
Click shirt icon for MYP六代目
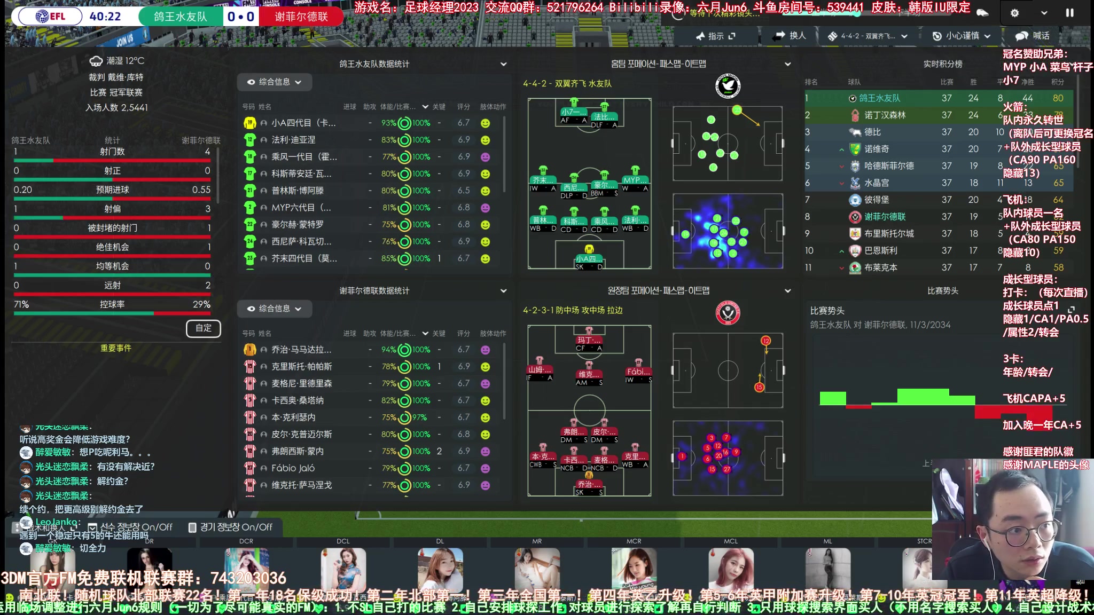click(x=249, y=208)
